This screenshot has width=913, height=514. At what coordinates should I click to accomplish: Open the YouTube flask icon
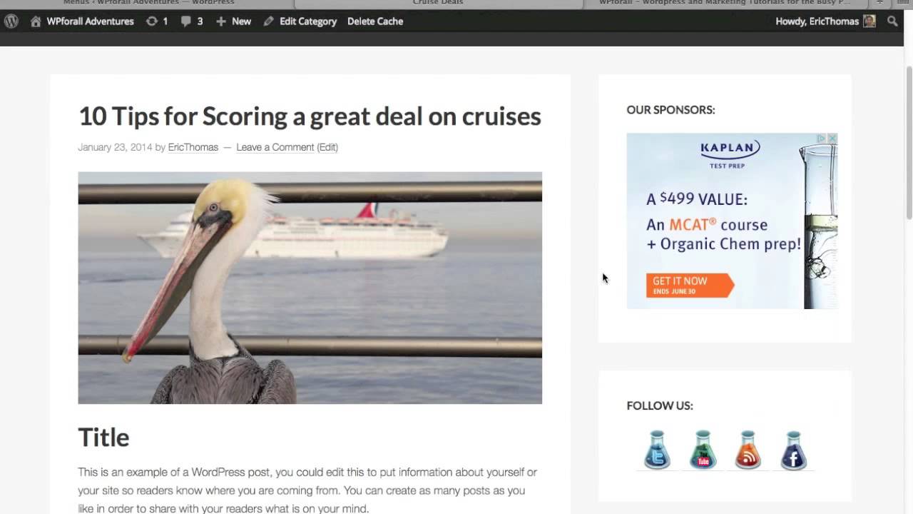coord(703,450)
